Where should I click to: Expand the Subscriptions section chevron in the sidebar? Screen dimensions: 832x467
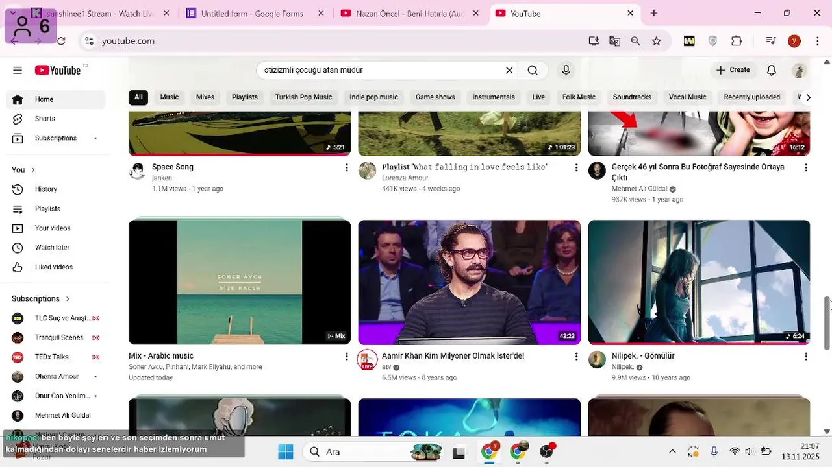[68, 299]
